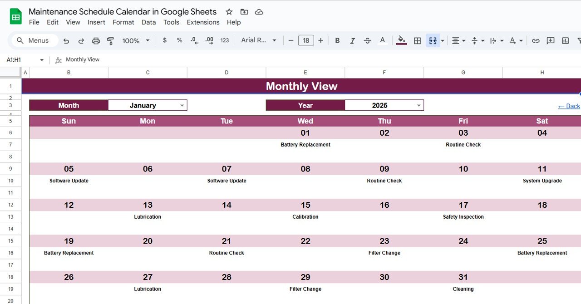Image resolution: width=581 pixels, height=304 pixels.
Task: Open the Arial font dropdown
Action: pyautogui.click(x=259, y=40)
